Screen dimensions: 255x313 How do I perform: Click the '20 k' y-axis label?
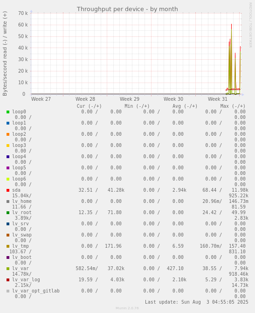pos(23,71)
